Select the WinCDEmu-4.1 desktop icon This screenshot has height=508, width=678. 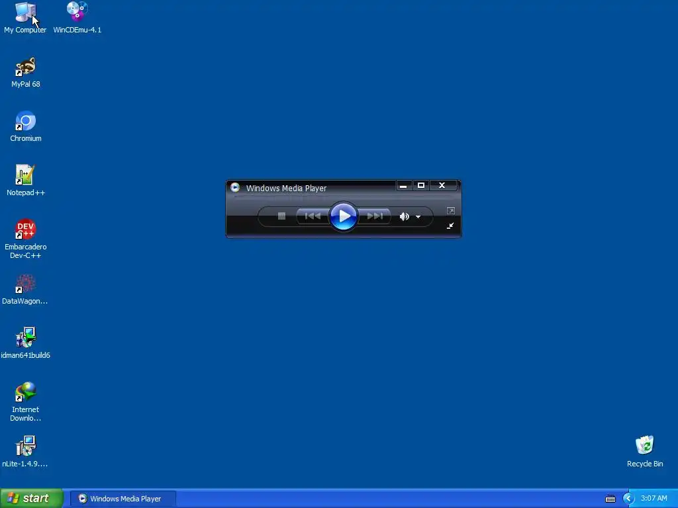click(77, 18)
